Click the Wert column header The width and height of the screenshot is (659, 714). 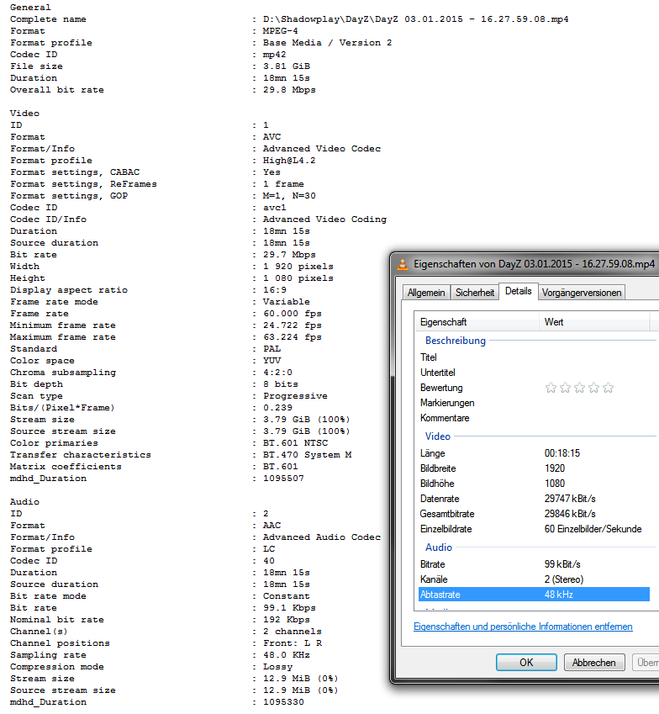click(594, 322)
